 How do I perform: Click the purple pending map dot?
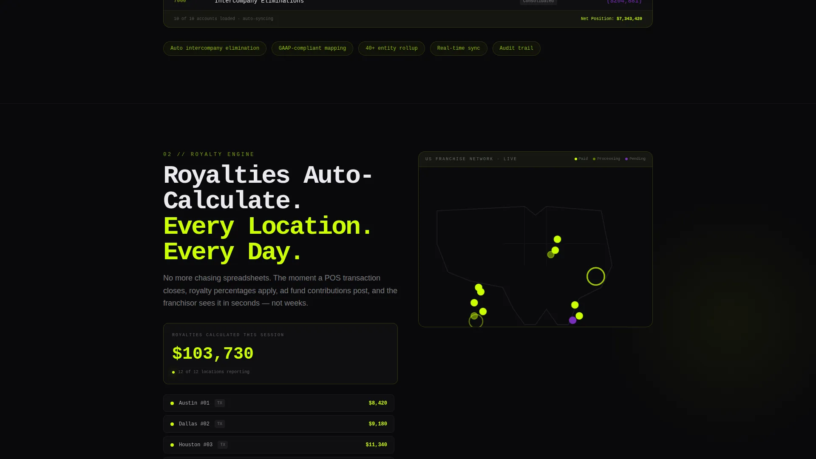(572, 320)
